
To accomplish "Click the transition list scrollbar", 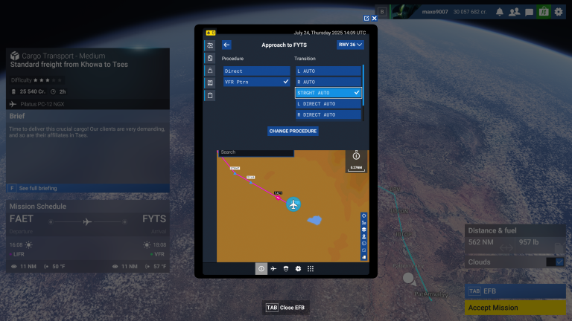I will coord(363,84).
